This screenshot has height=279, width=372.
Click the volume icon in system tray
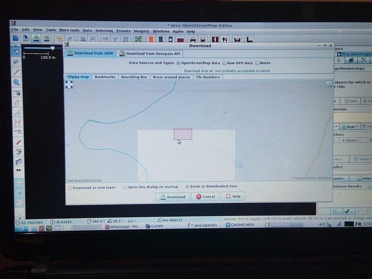click(322, 224)
